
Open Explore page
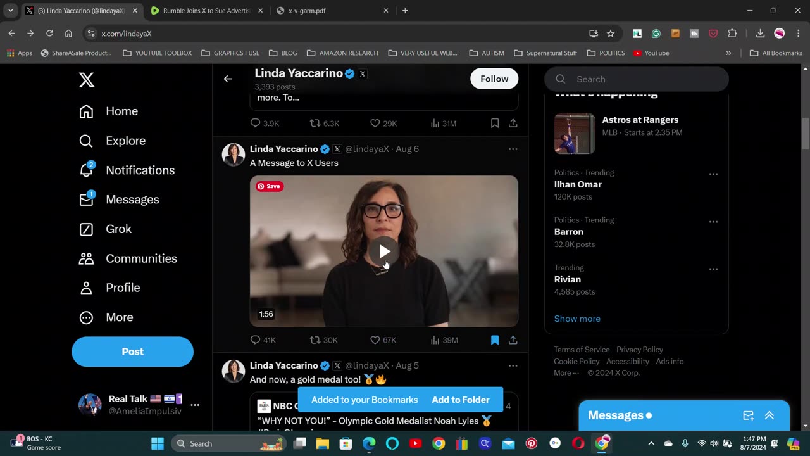tap(113, 141)
